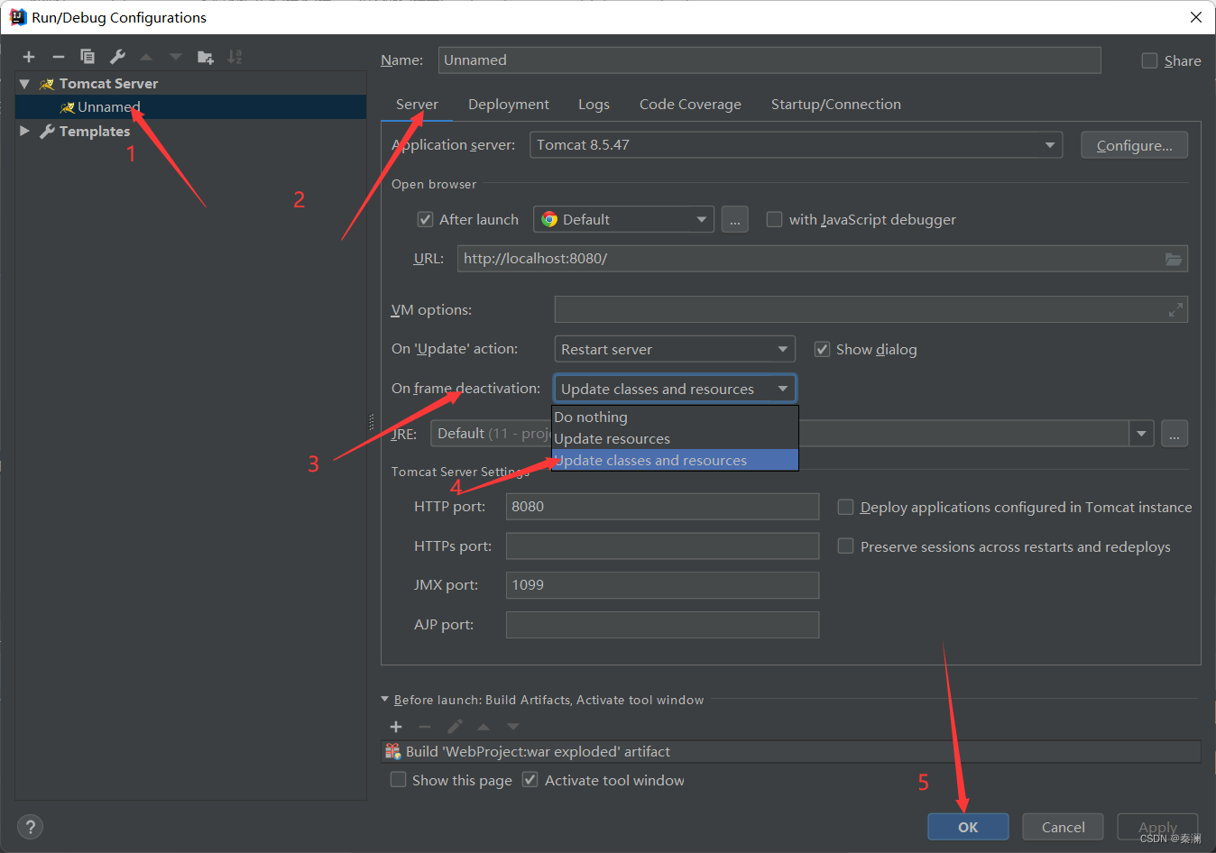Remove the before launch task minus icon
The image size is (1216, 853).
425,727
